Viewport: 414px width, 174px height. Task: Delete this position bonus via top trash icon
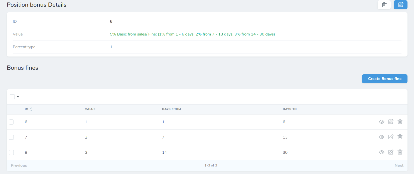(384, 5)
